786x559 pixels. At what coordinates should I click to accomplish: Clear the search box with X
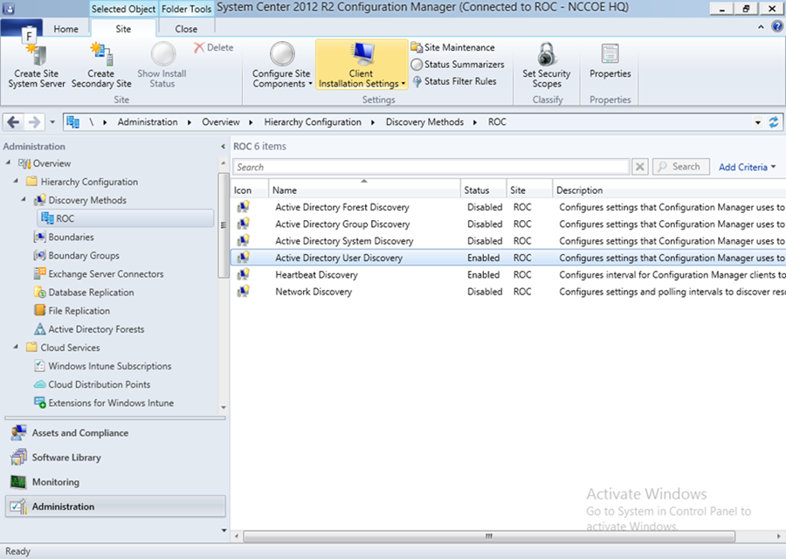point(639,167)
